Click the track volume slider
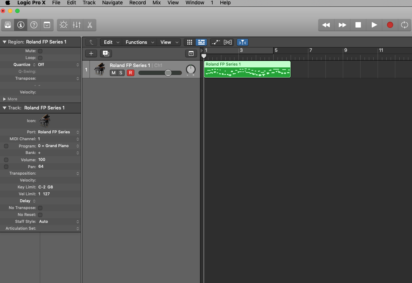412x283 pixels. coord(160,73)
